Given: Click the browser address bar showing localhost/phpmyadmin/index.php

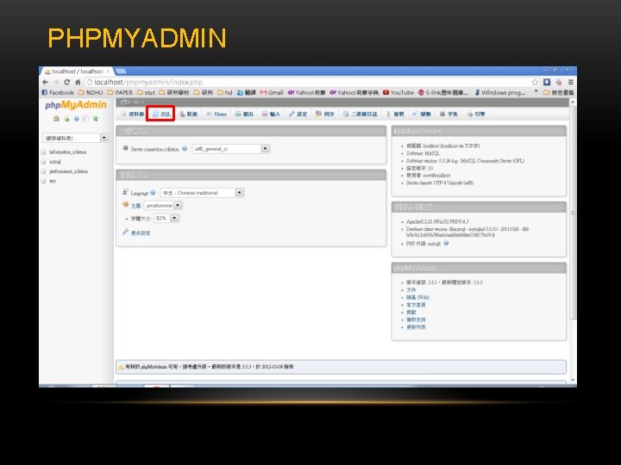Looking at the screenshot, I should [x=307, y=82].
